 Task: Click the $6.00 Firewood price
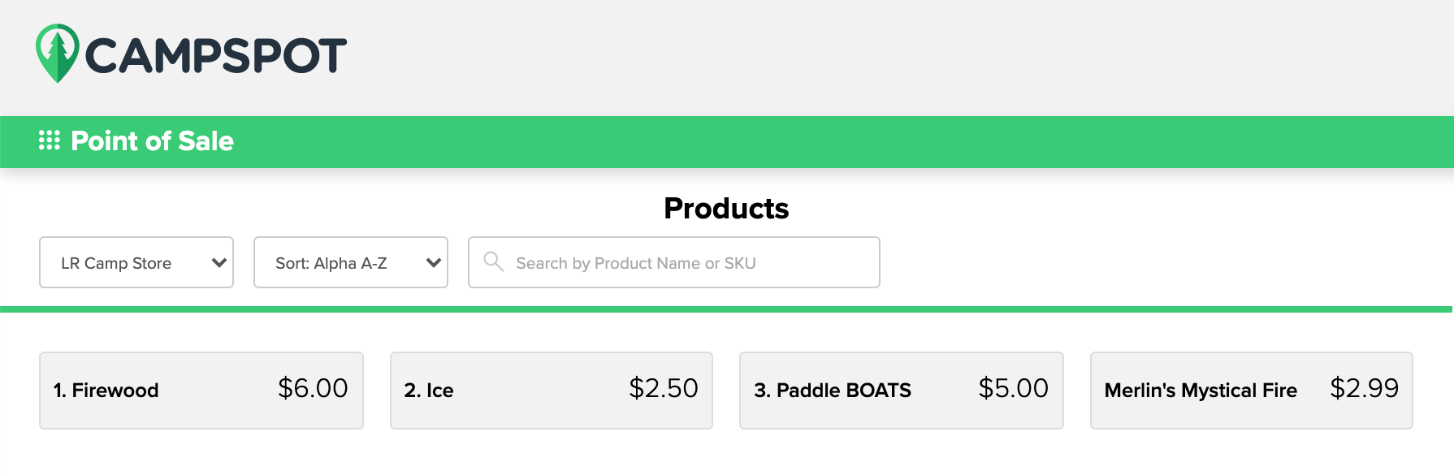312,390
